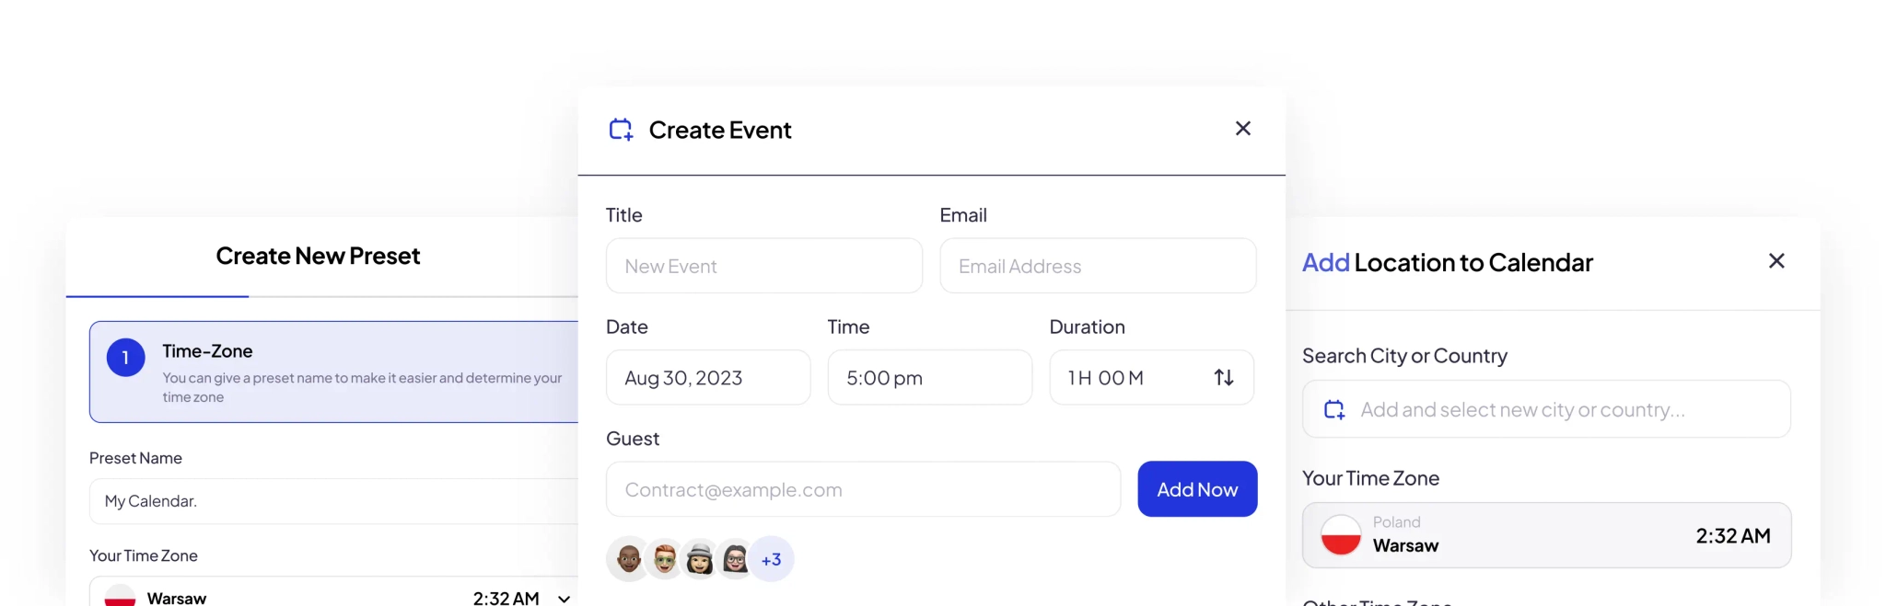Select the Time-Zone step 1 card
Image resolution: width=1886 pixels, height=606 pixels.
pos(333,372)
